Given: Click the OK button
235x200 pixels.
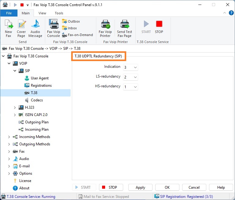Looking at the screenshot, I should click(x=167, y=187).
